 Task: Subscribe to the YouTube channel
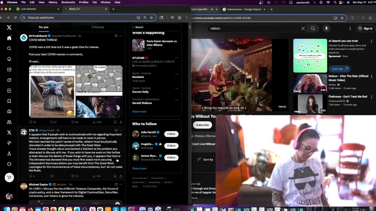click(x=202, y=125)
